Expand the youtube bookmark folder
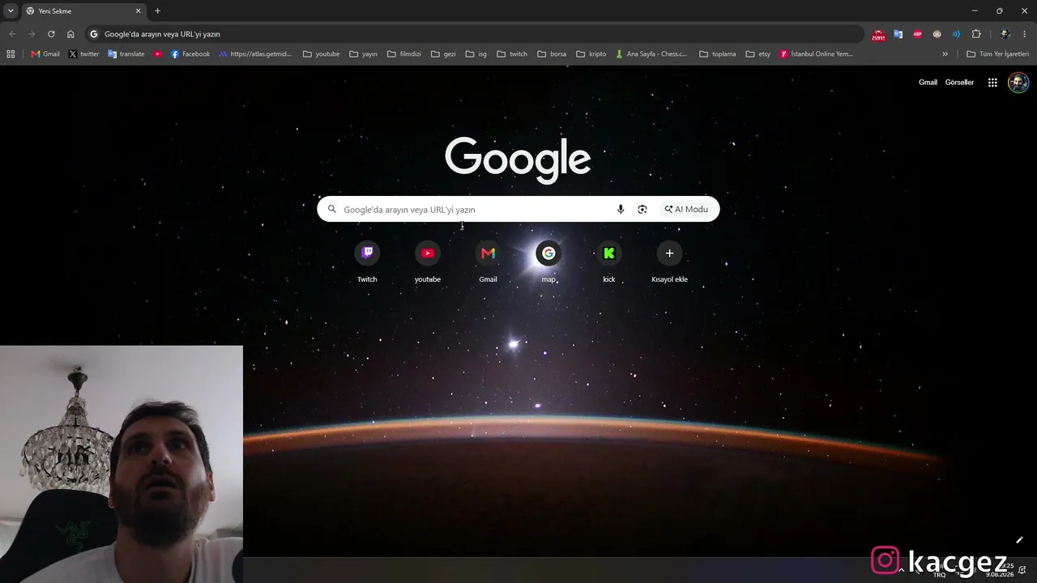Screen dimensions: 1037x583 (322, 54)
